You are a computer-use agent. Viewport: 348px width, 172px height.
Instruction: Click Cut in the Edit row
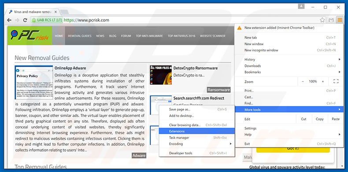coord(304,119)
